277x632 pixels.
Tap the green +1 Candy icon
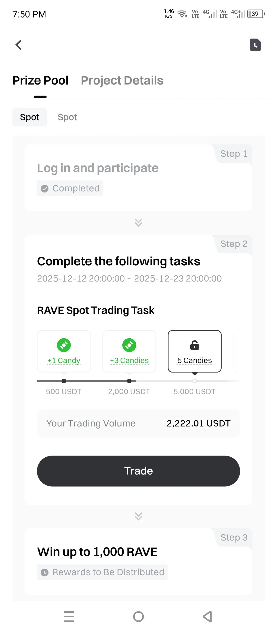(x=64, y=345)
